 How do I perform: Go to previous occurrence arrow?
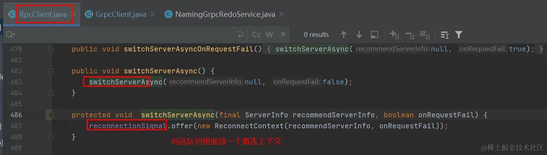tap(344, 35)
